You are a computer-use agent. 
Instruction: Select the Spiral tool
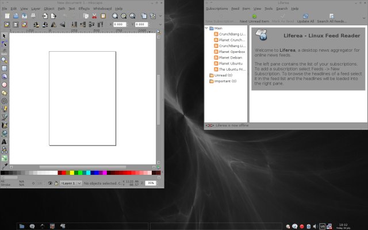[x=5, y=100]
